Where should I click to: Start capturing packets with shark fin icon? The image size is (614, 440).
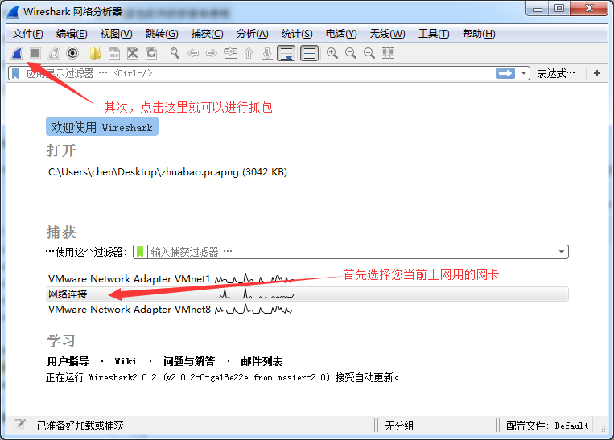point(17,53)
